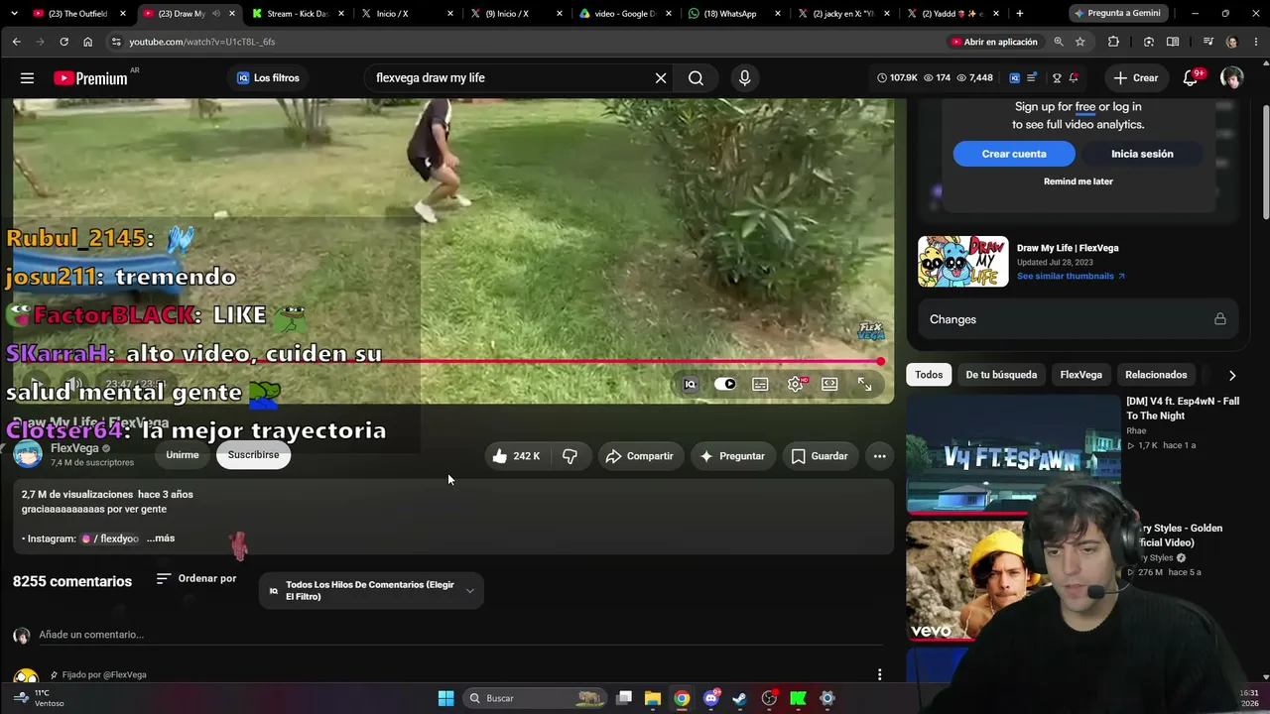Viewport: 1270px width, 714px height.
Task: Click the Crear button
Action: pyautogui.click(x=1136, y=78)
